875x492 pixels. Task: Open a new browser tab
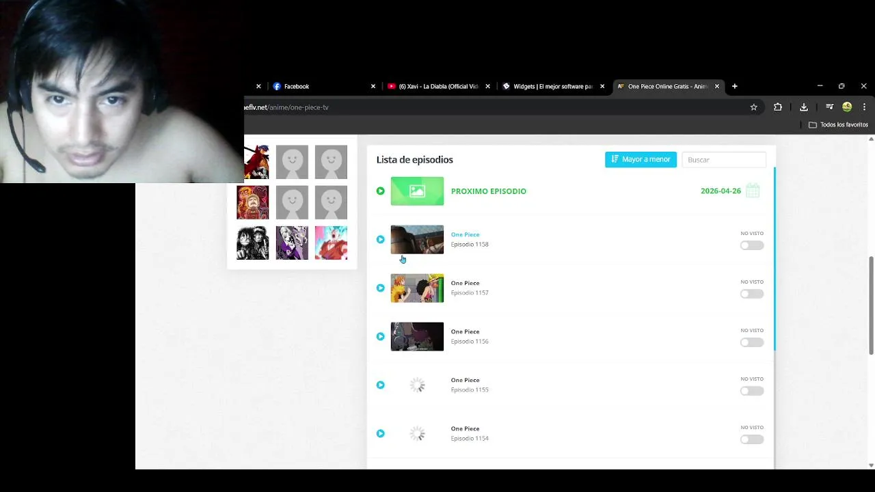pyautogui.click(x=735, y=86)
